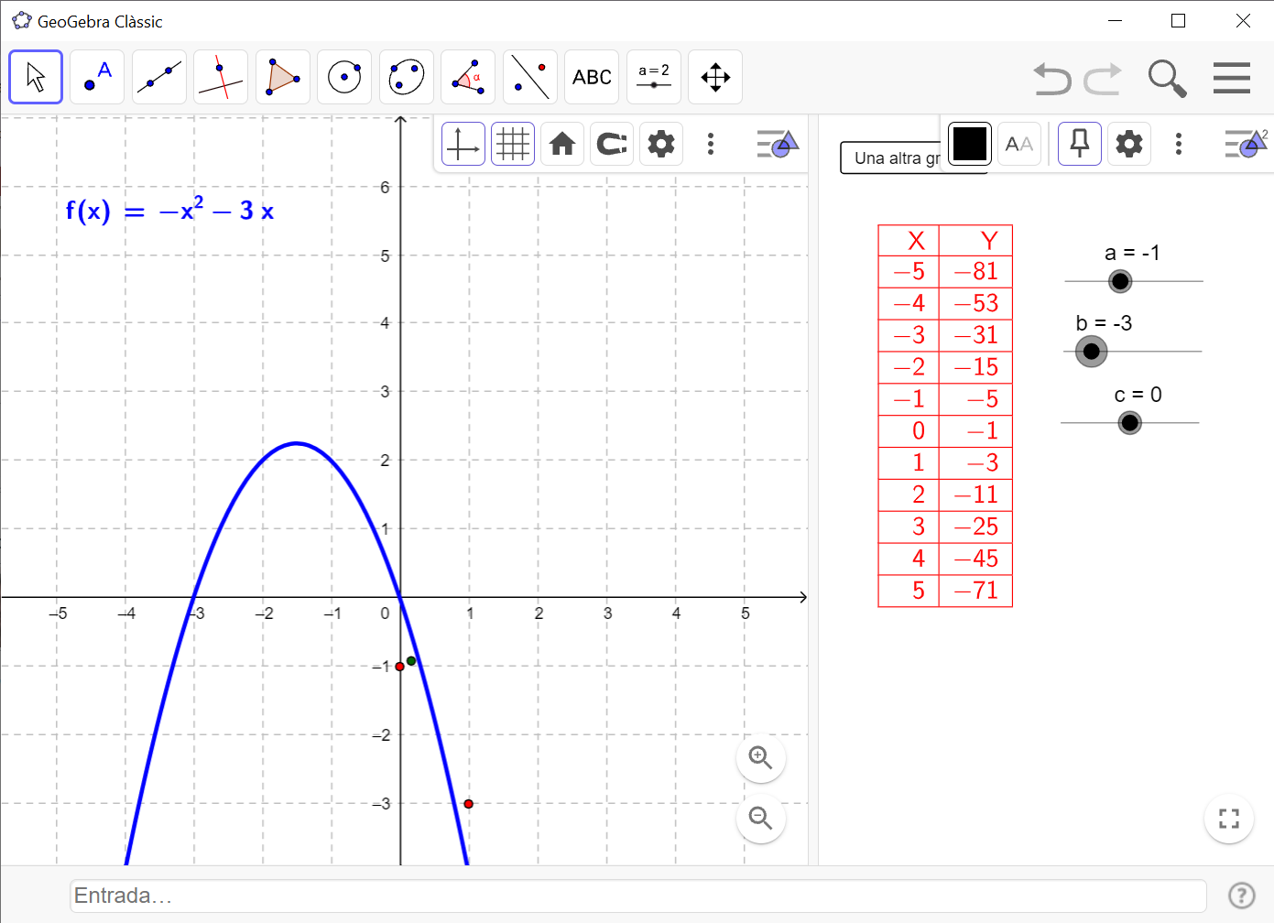Select the red point on the y-axis
The image size is (1274, 923).
[400, 667]
